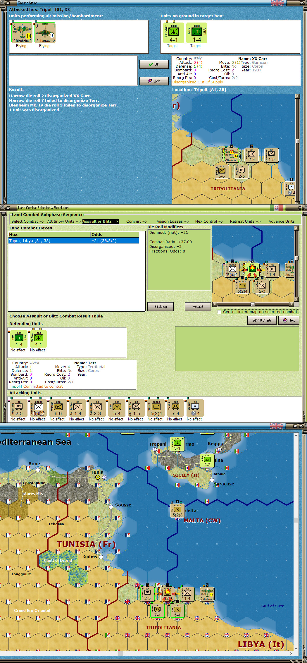The image size is (307, 663).
Task: Select 'Assign Losses =>' subphase step
Action: 173,221
